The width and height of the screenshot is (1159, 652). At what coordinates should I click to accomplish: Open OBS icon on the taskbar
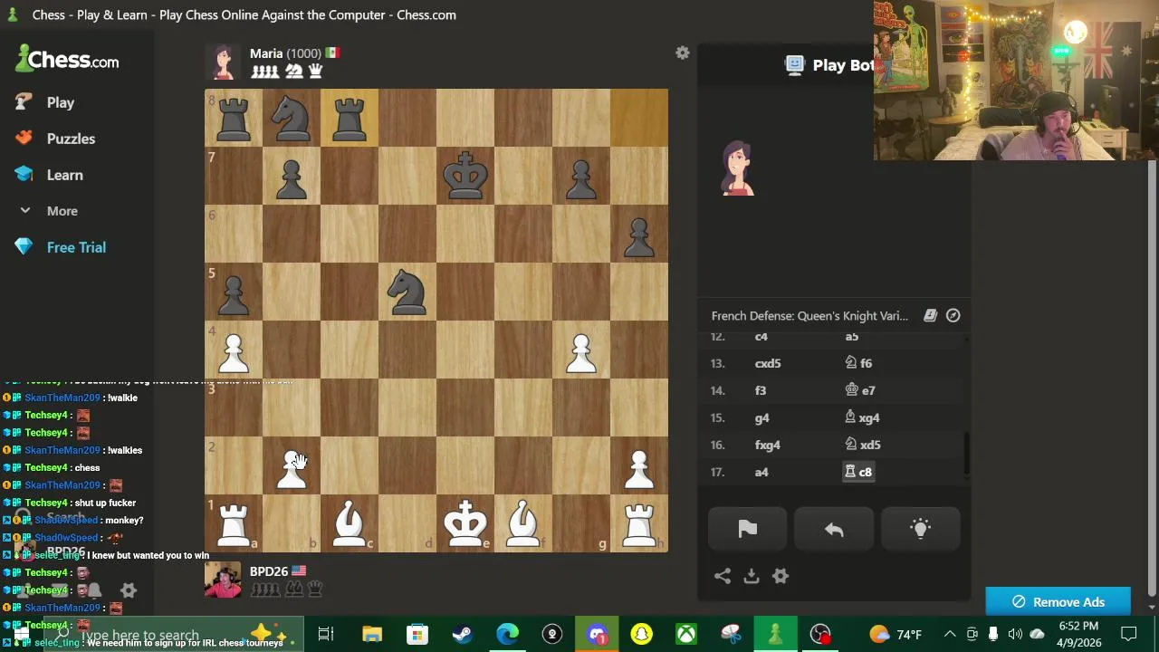pos(820,634)
